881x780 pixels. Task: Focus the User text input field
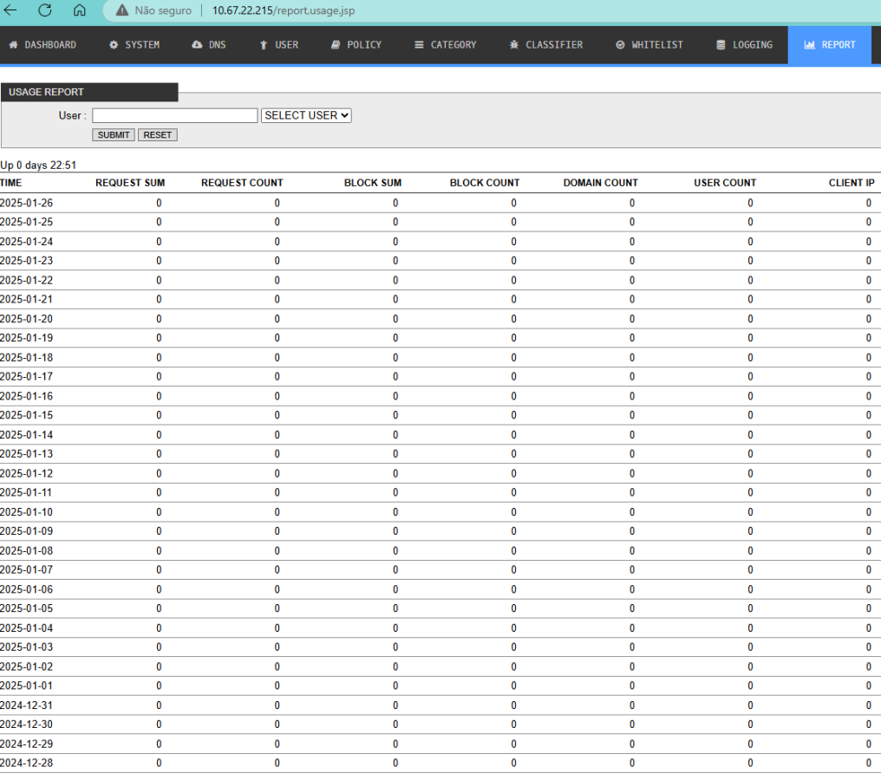point(175,115)
